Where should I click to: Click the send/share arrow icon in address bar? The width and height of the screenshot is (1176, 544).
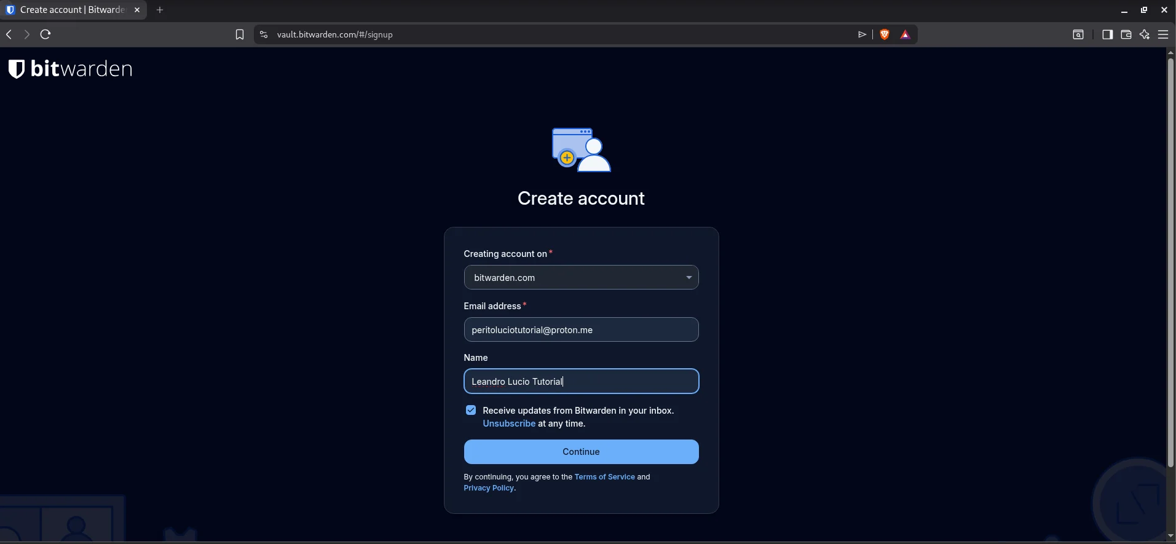pyautogui.click(x=862, y=34)
